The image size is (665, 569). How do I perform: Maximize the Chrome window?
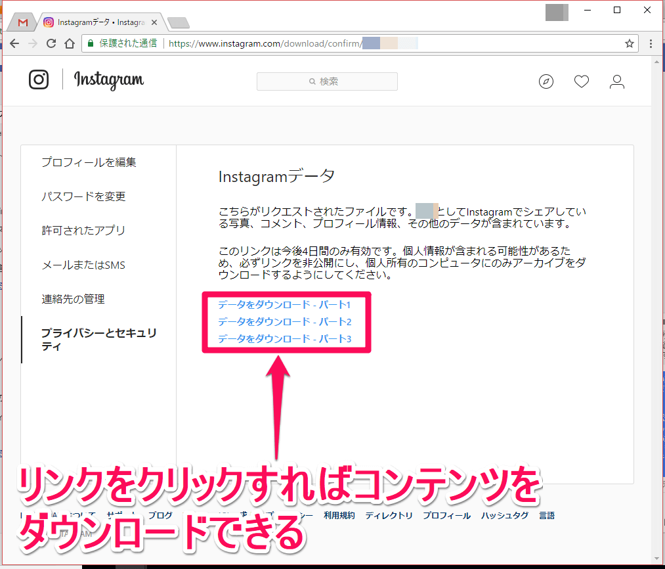pos(617,11)
